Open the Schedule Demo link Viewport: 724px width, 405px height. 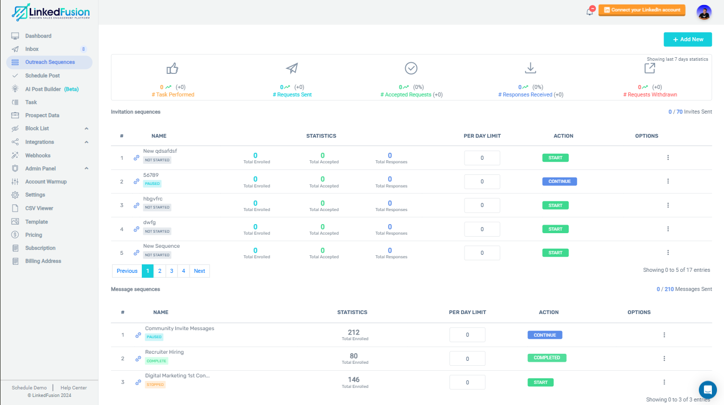click(29, 387)
